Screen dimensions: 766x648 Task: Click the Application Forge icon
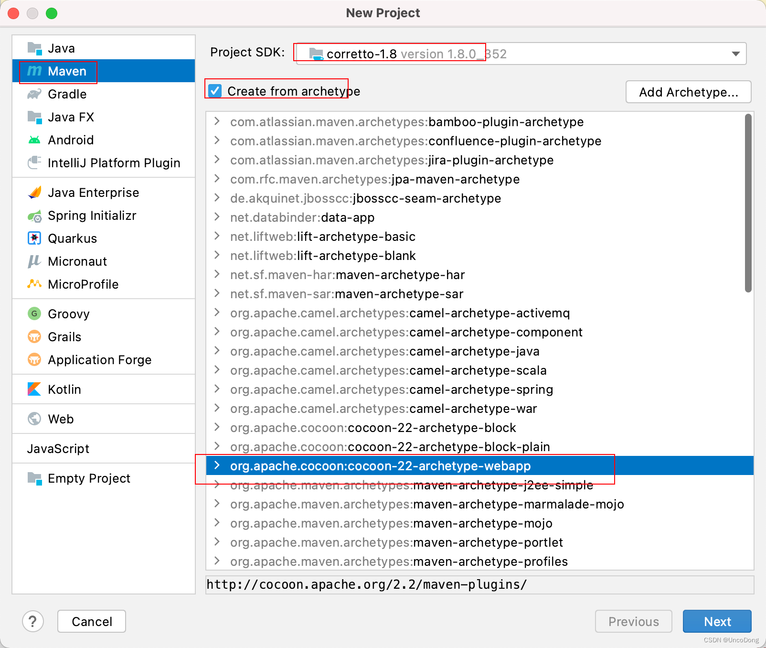coord(34,359)
